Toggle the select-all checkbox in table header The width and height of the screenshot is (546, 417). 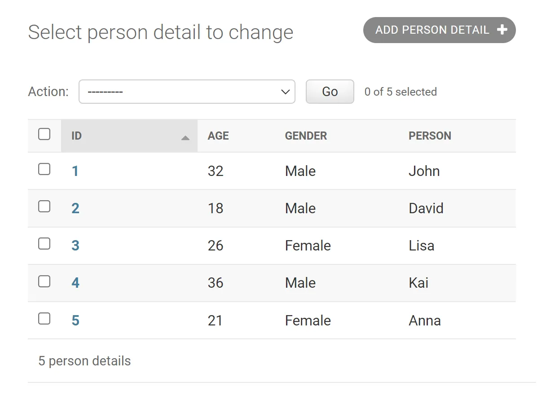pos(44,134)
